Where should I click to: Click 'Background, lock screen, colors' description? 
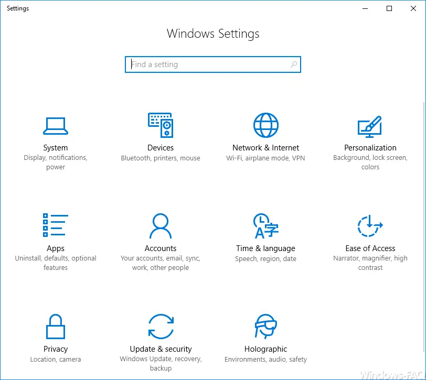[370, 162]
